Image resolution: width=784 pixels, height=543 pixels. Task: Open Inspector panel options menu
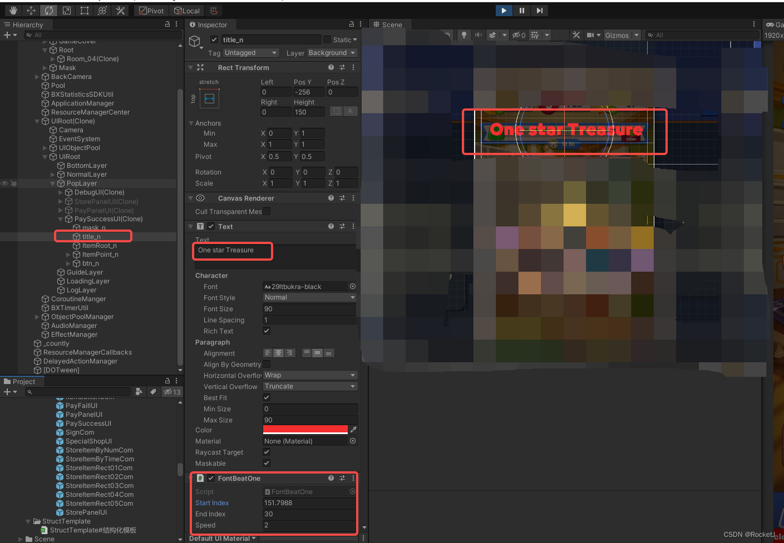coord(361,24)
